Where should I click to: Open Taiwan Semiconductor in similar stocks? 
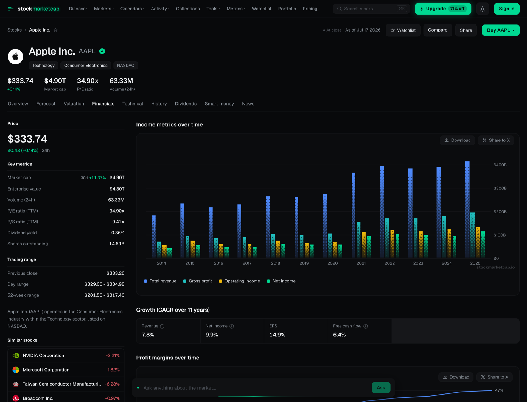point(66,384)
